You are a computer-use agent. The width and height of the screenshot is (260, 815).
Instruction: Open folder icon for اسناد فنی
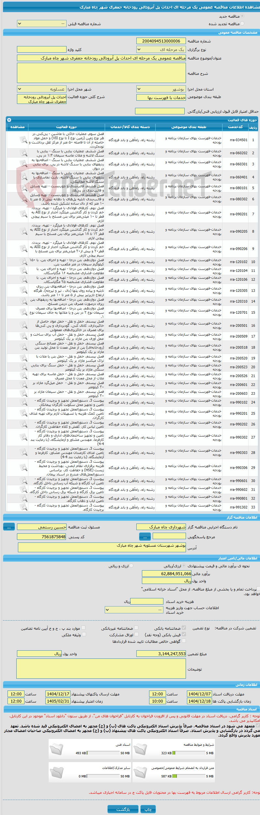tap(57, 749)
